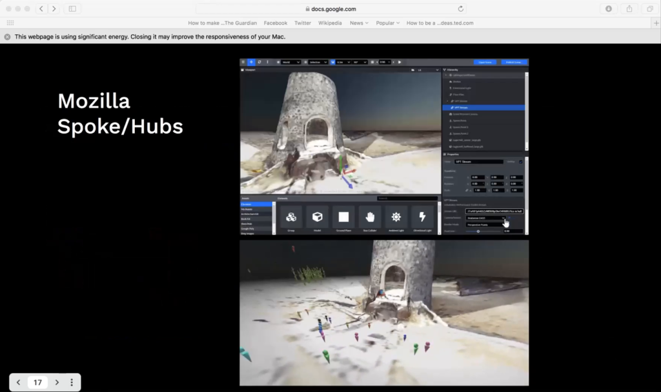Reload the docs.google.com page
661x392 pixels.
click(x=460, y=8)
